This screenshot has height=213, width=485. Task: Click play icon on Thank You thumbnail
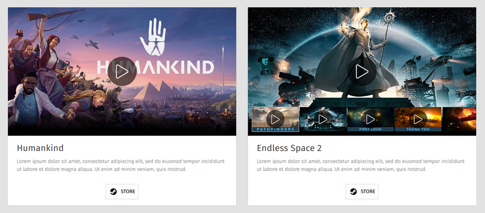pyautogui.click(x=418, y=119)
